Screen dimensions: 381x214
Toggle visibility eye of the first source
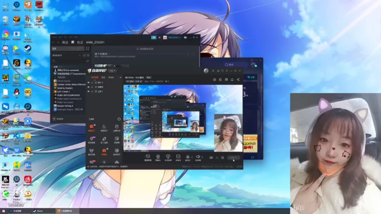pyautogui.click(x=89, y=82)
